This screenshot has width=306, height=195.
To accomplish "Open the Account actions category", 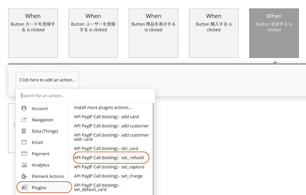I will (x=42, y=108).
